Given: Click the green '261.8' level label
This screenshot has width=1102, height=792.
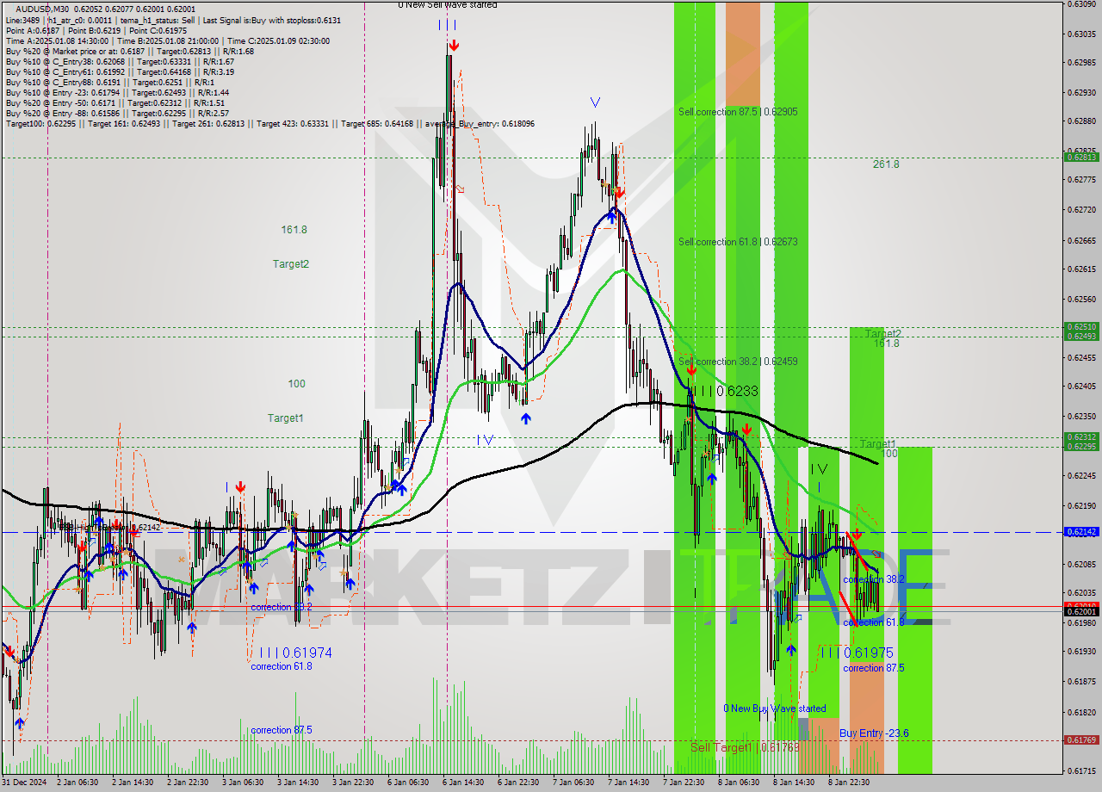Looking at the screenshot, I should point(885,164).
